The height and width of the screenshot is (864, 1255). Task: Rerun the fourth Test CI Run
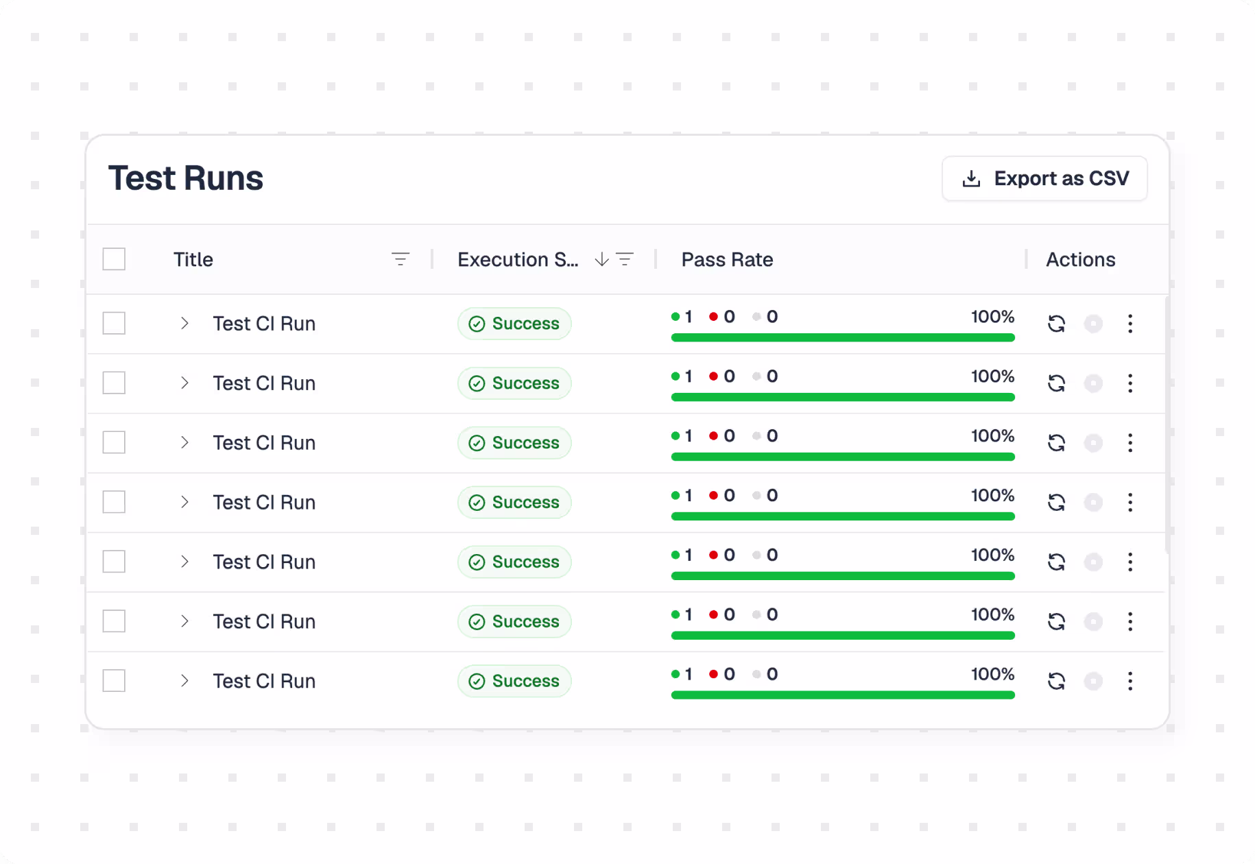click(1056, 502)
